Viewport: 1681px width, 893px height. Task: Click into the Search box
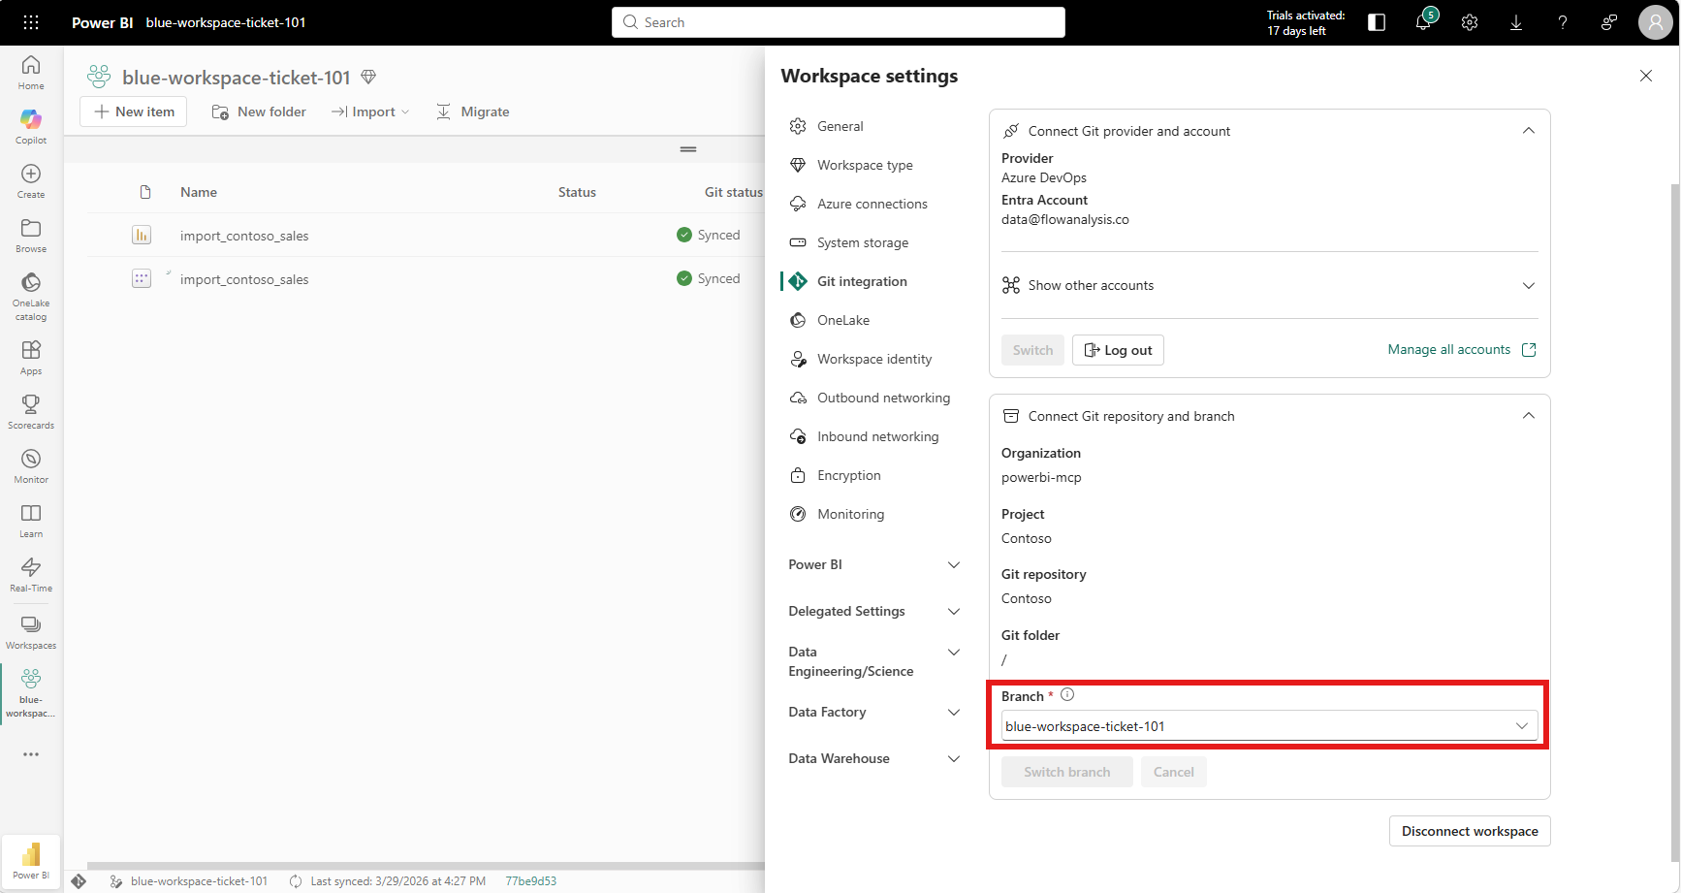click(839, 22)
